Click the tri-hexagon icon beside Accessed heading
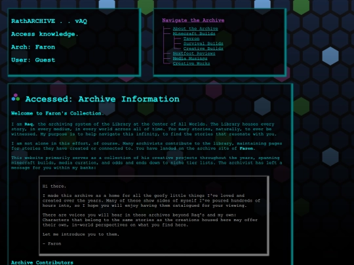The width and height of the screenshot is (354, 265). point(16,97)
